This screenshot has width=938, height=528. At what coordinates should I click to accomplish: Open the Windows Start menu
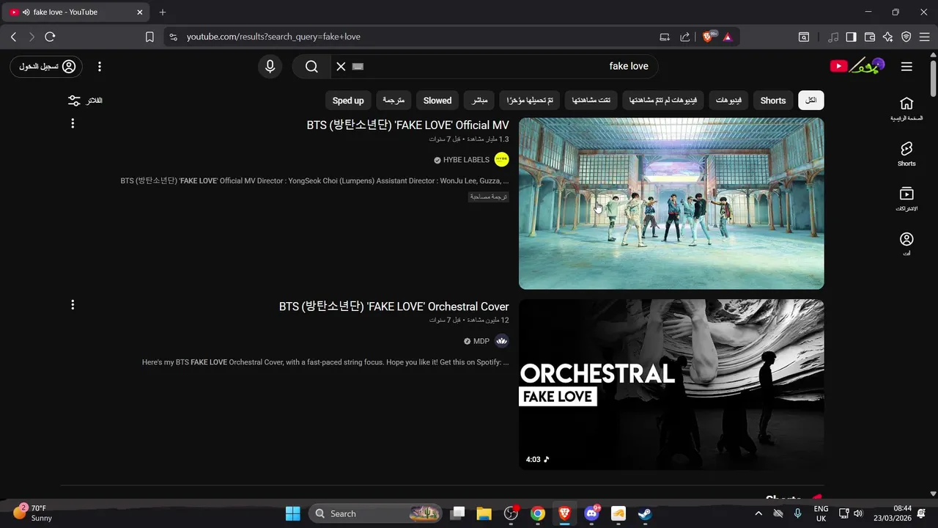(x=292, y=513)
